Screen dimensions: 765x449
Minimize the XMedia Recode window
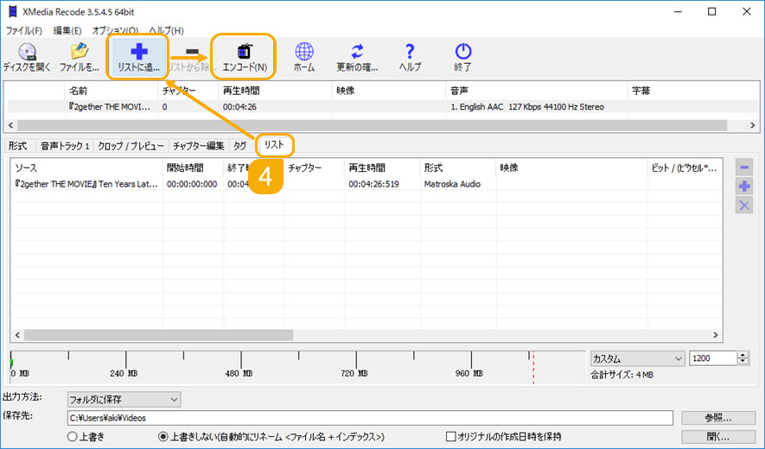pos(678,12)
